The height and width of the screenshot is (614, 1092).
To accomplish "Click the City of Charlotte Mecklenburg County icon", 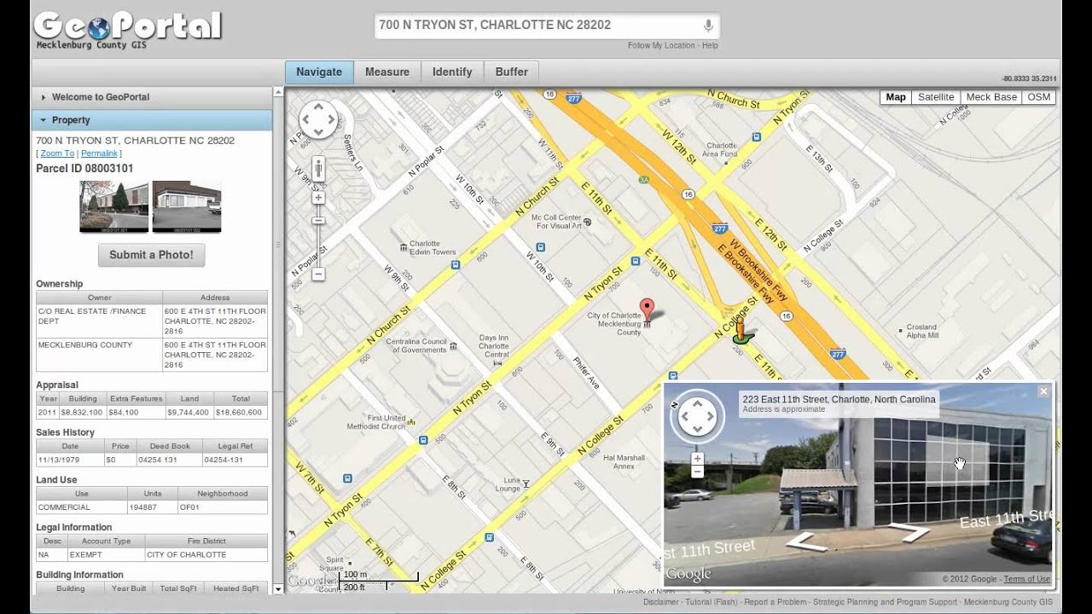I will point(648,325).
